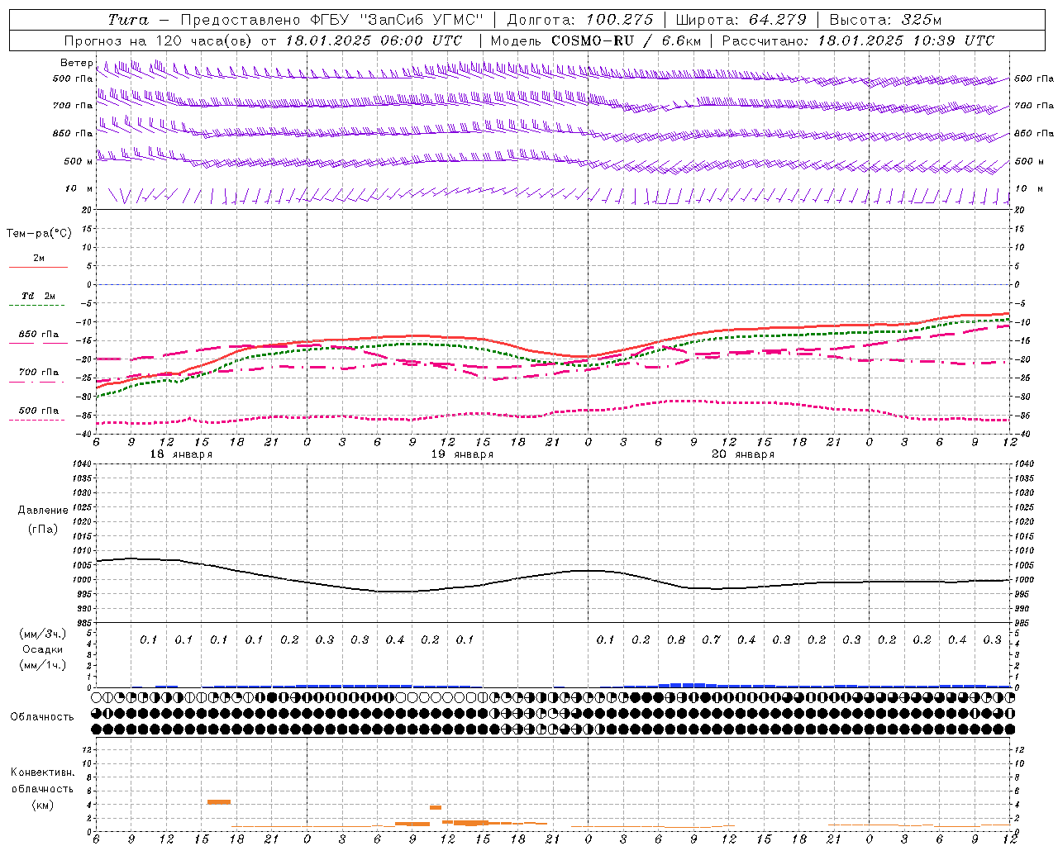1058x846 pixels.
Task: Click the "Облачность" cloud cover label
Action: click(42, 717)
